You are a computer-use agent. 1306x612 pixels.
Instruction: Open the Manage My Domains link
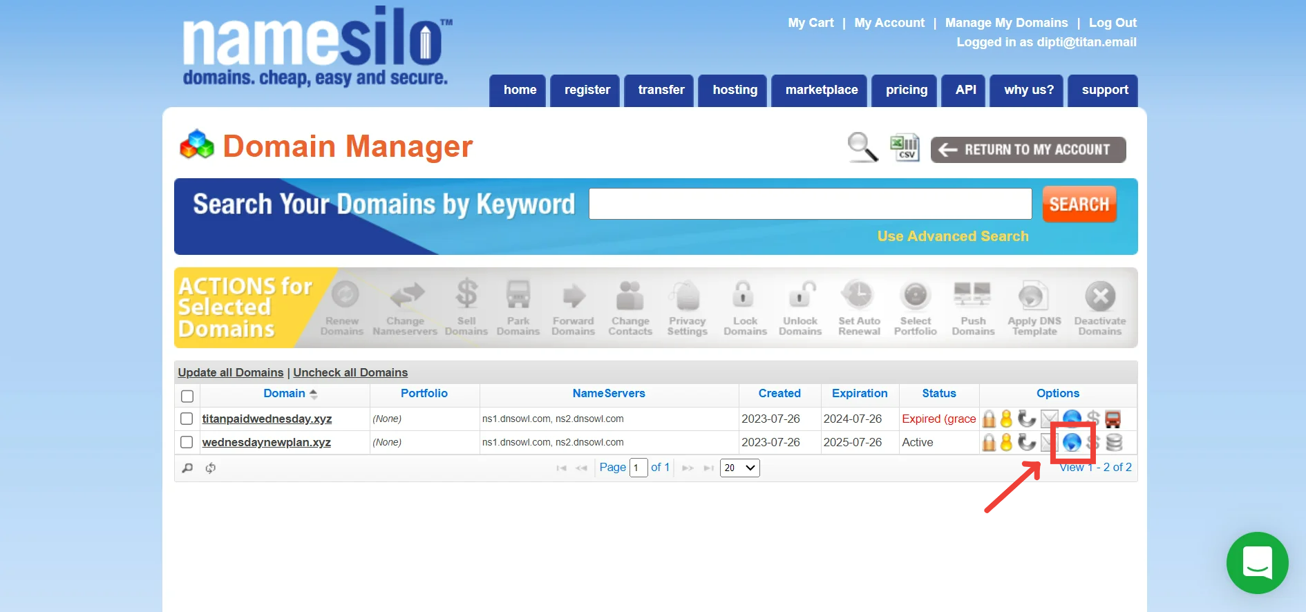(x=1006, y=23)
